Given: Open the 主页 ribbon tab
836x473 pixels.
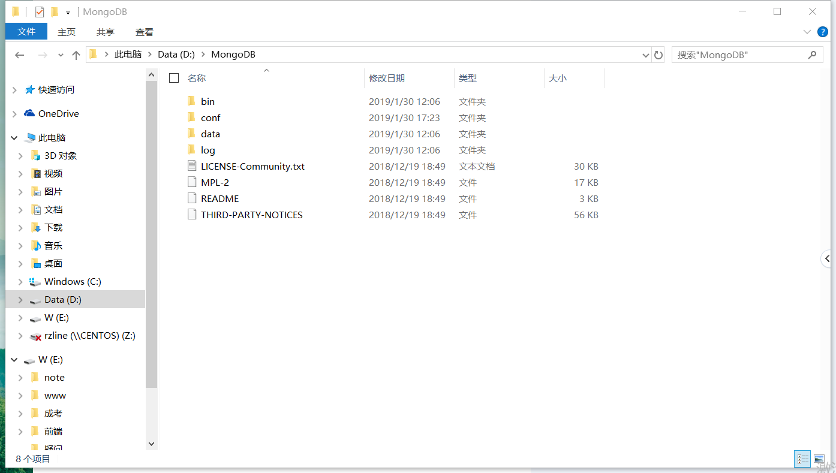Looking at the screenshot, I should pos(67,32).
